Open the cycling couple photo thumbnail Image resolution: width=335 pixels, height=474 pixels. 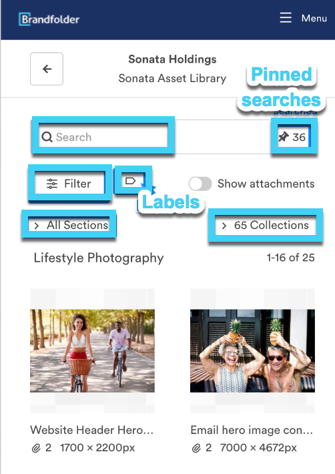[93, 350]
